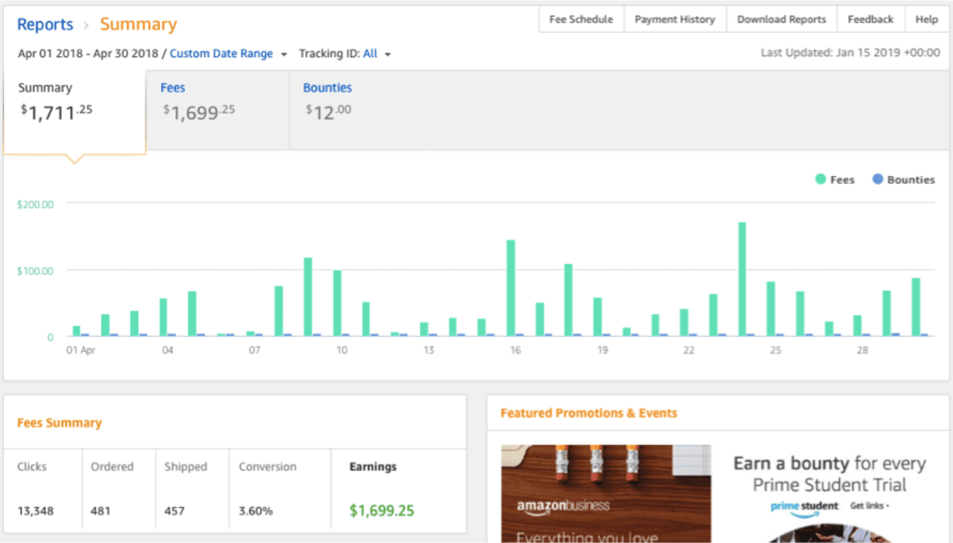Click the 01 Apr axis label
Screen dimensions: 953x543
(x=81, y=350)
